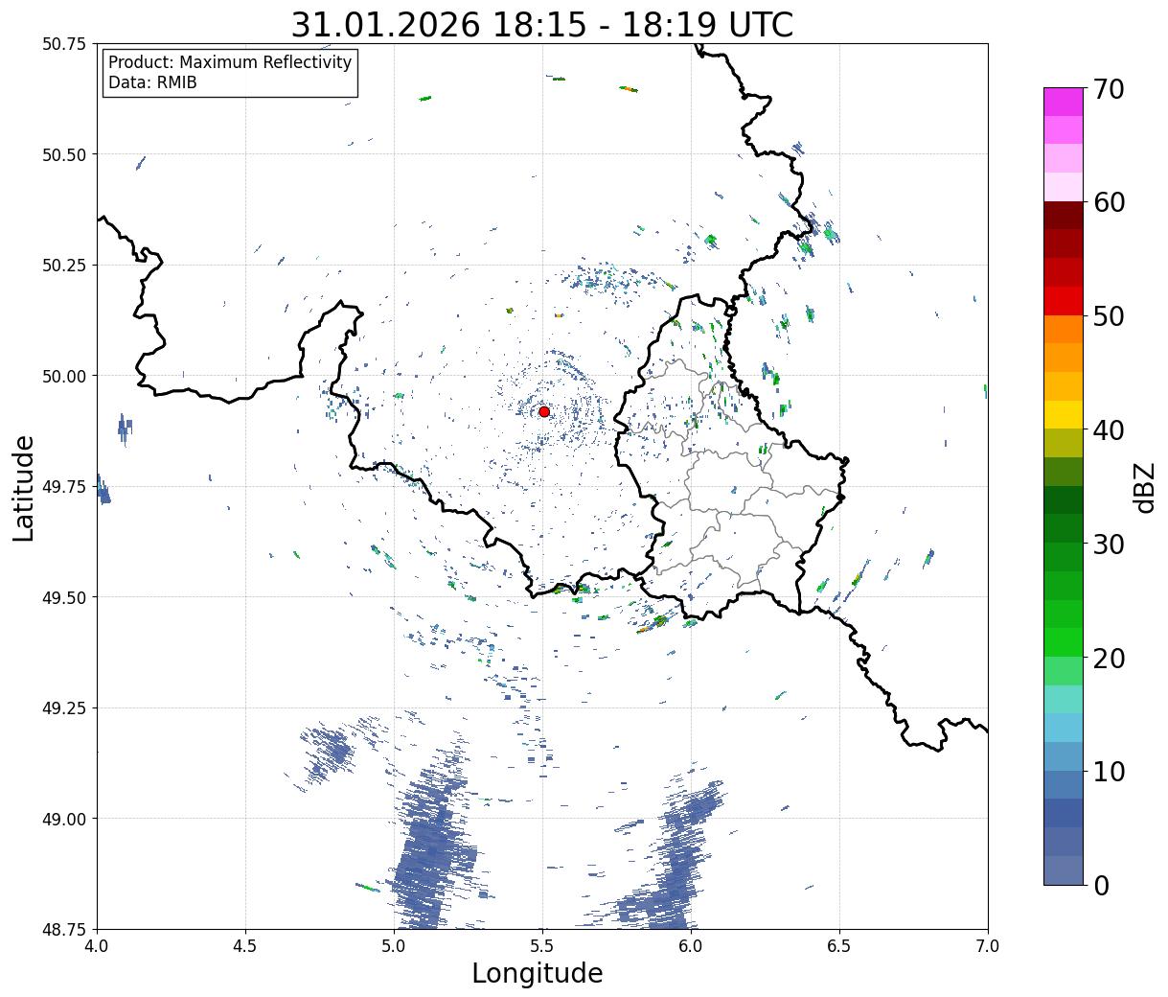Click the longitude tick label 5.5

point(542,947)
